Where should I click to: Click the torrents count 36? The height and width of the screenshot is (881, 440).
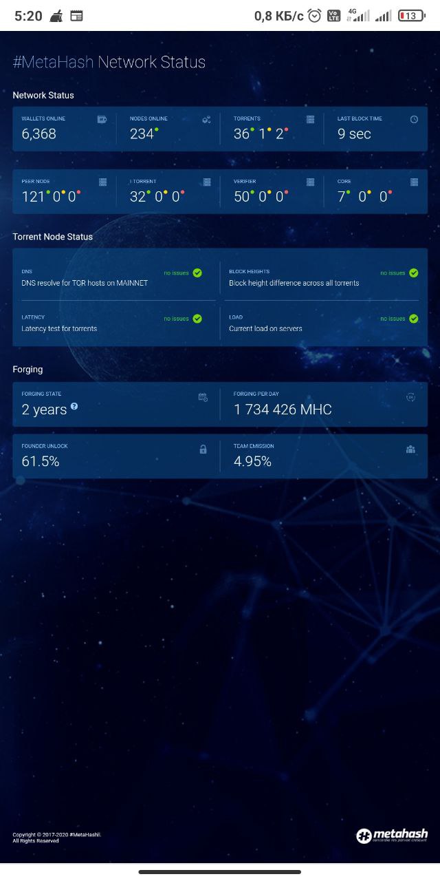(241, 134)
